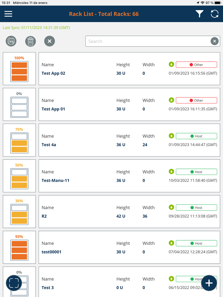Open the navigation hamburger menu
The image size is (223, 297).
(x=8, y=14)
